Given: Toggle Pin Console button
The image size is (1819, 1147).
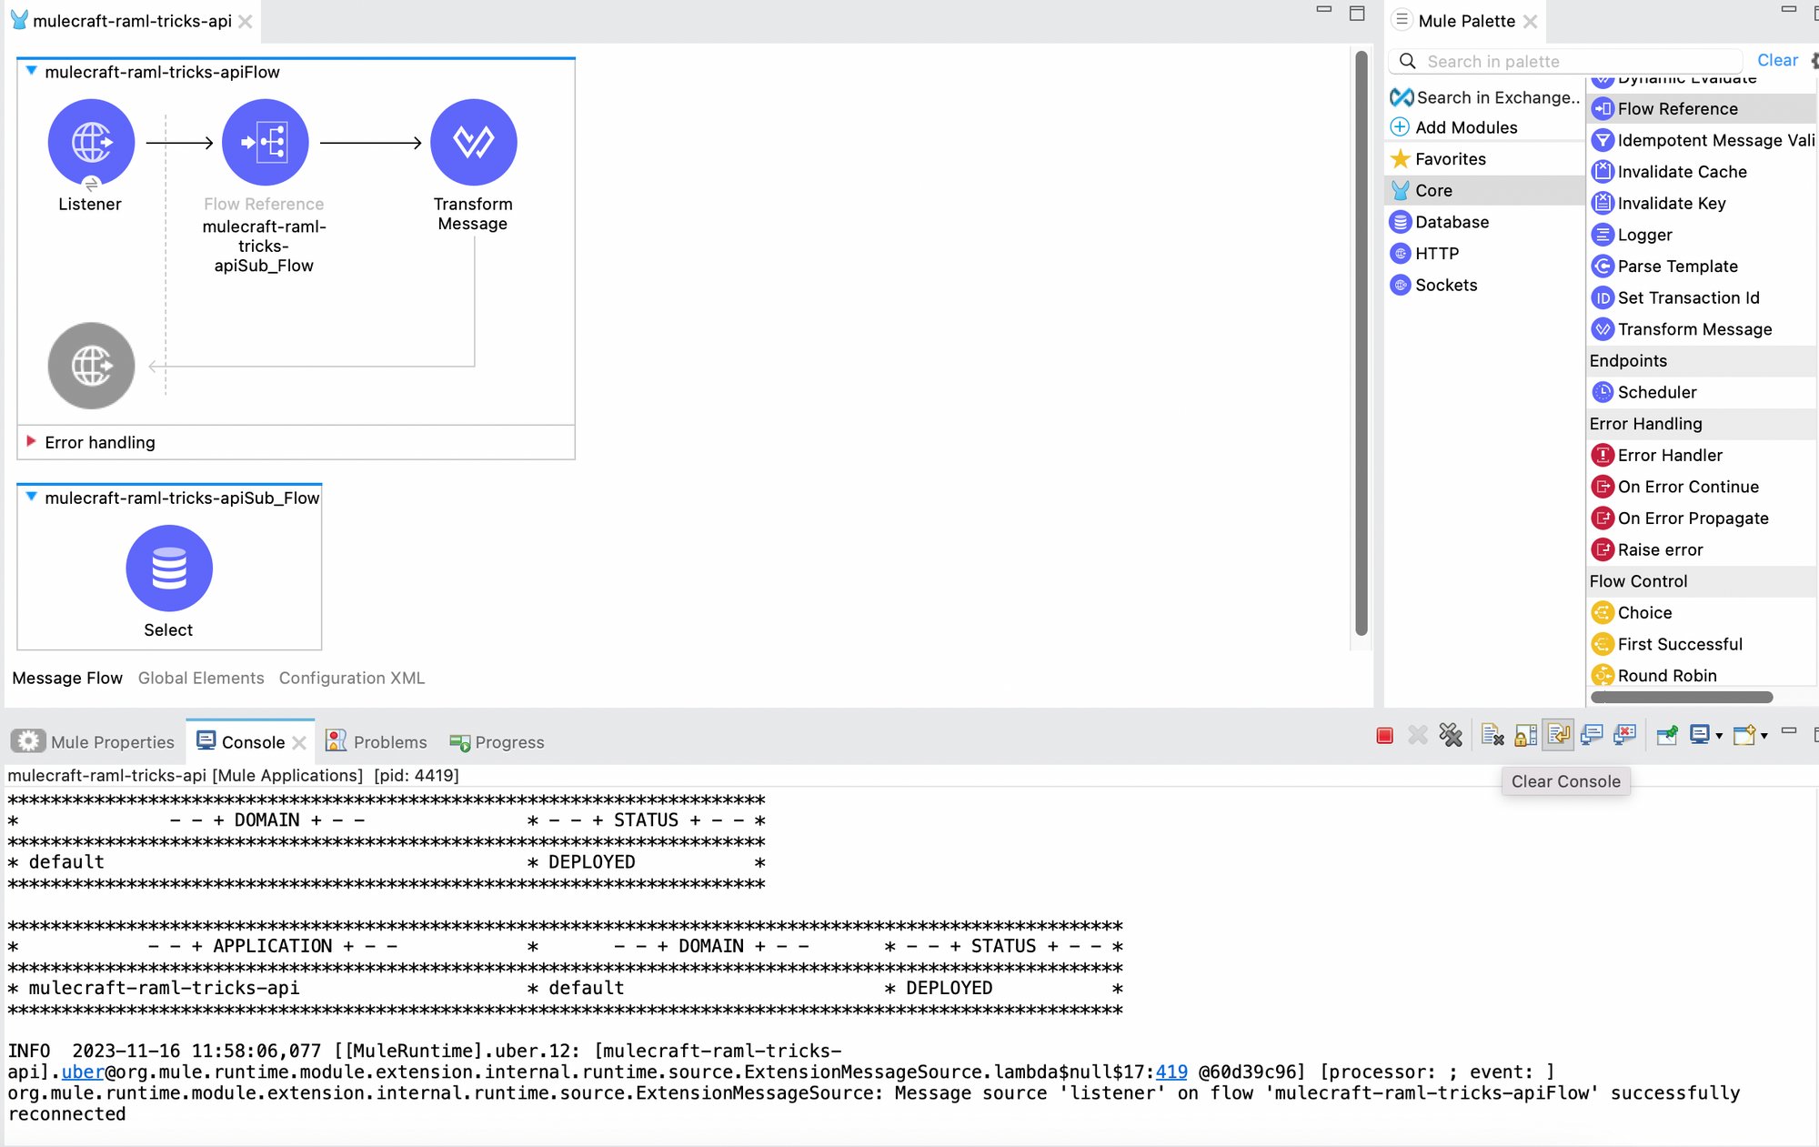Looking at the screenshot, I should pyautogui.click(x=1666, y=736).
